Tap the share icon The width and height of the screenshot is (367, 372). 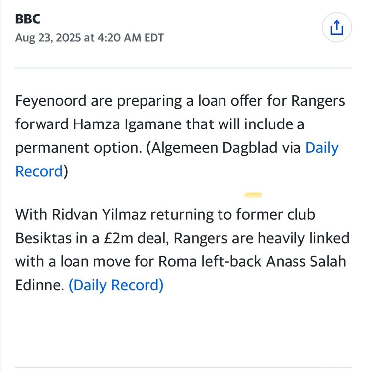pyautogui.click(x=336, y=28)
